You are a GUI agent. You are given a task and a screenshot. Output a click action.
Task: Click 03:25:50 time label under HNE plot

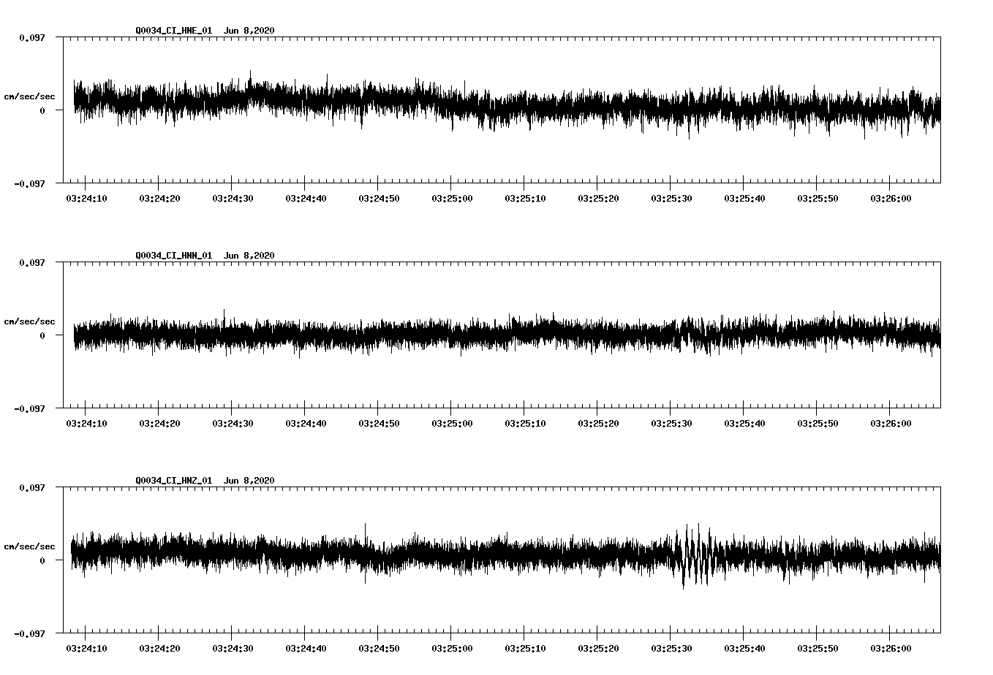[x=818, y=199]
